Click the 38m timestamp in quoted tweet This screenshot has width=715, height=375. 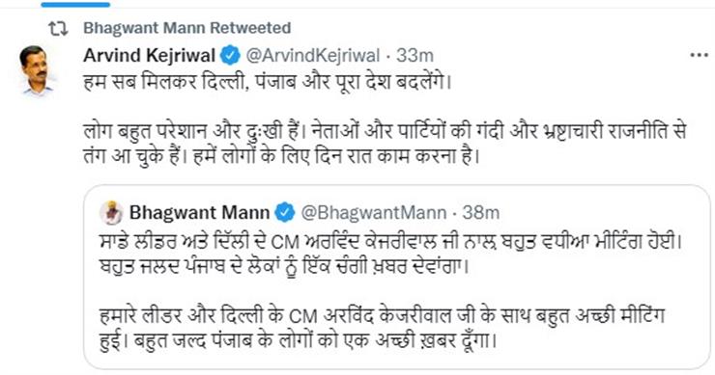coord(481,212)
